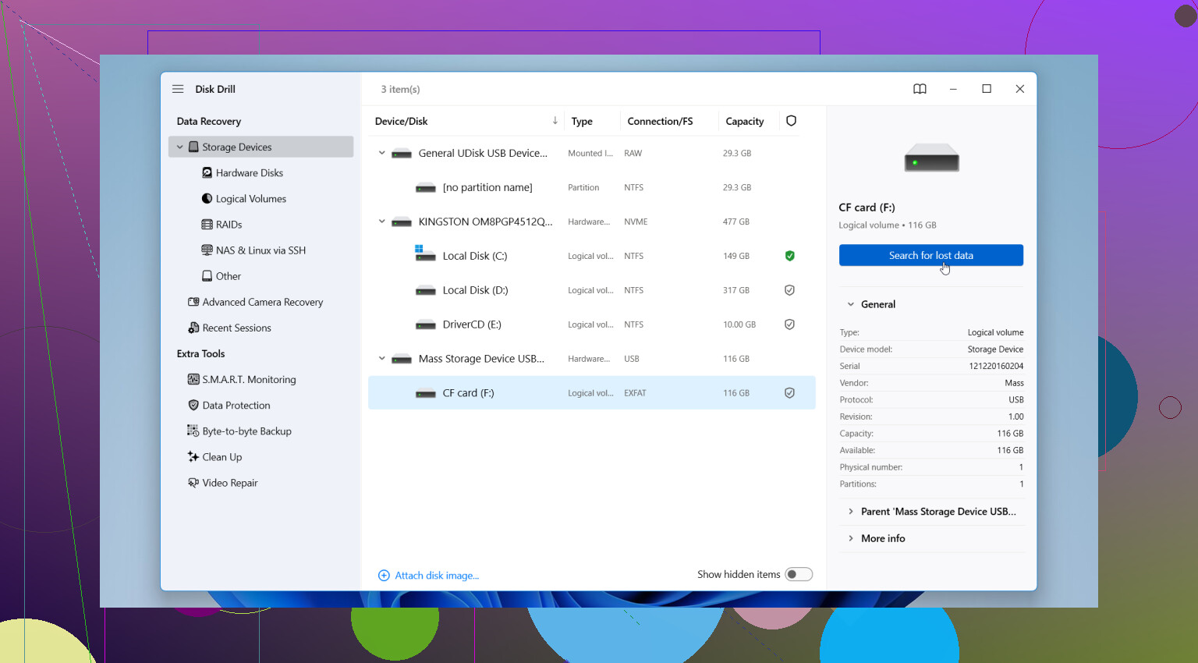
Task: Click the Data Protection shield icon
Action: coord(193,405)
